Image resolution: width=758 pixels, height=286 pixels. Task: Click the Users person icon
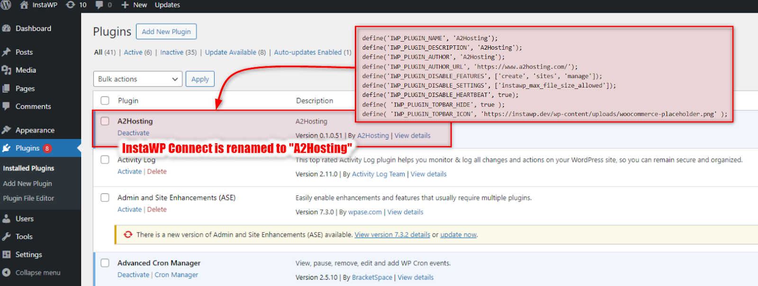(x=7, y=219)
